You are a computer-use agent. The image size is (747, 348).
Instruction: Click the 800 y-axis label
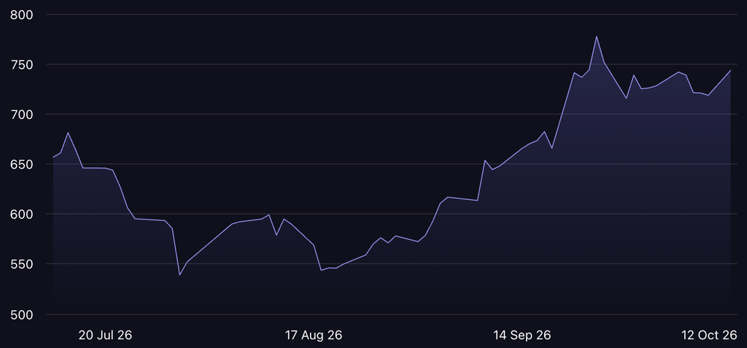pyautogui.click(x=21, y=15)
